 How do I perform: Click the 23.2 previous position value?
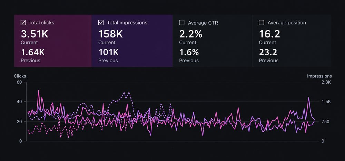[268, 52]
